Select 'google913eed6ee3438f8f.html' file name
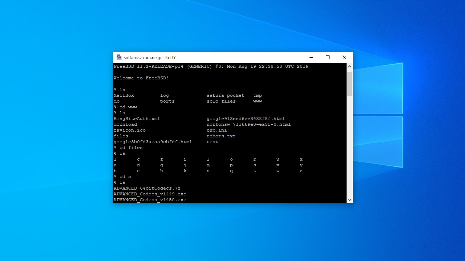The width and height of the screenshot is (465, 261). click(246, 119)
